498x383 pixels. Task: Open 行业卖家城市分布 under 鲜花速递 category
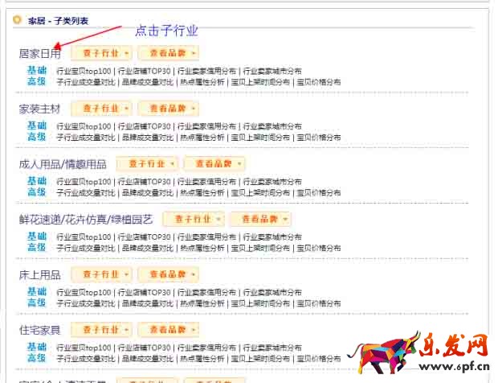point(271,237)
